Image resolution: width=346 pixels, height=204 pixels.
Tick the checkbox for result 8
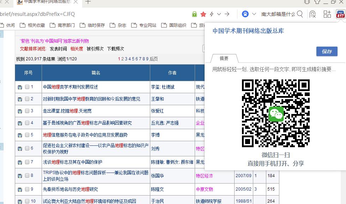point(27,175)
